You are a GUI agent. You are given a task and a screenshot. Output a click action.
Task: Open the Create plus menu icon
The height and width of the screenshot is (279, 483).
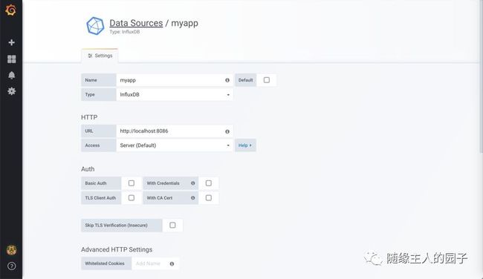coord(11,42)
